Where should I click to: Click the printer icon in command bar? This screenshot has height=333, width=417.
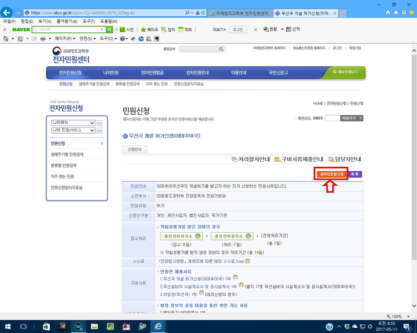tap(43, 39)
